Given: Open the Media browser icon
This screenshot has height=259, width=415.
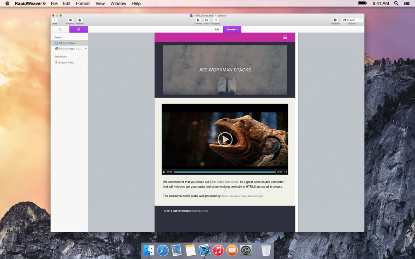Looking at the screenshot, I should (x=207, y=20).
